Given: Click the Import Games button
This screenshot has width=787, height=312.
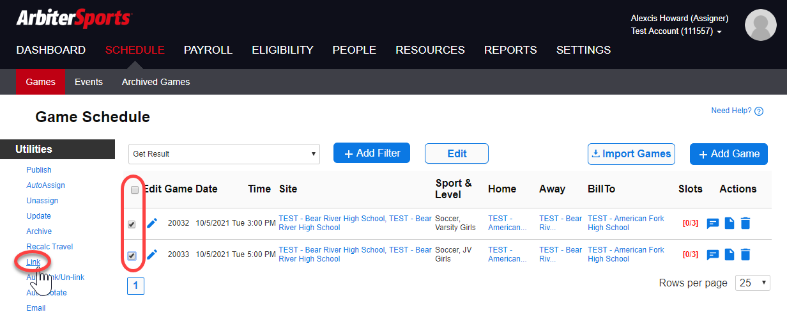Looking at the screenshot, I should [x=631, y=153].
